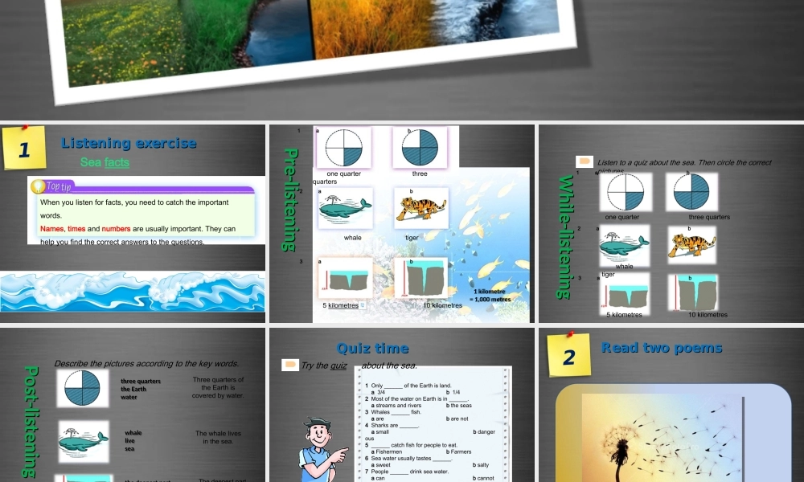Screen dimensions: 804x482
Task: Open the landscape photo slide at top
Action: point(314,40)
